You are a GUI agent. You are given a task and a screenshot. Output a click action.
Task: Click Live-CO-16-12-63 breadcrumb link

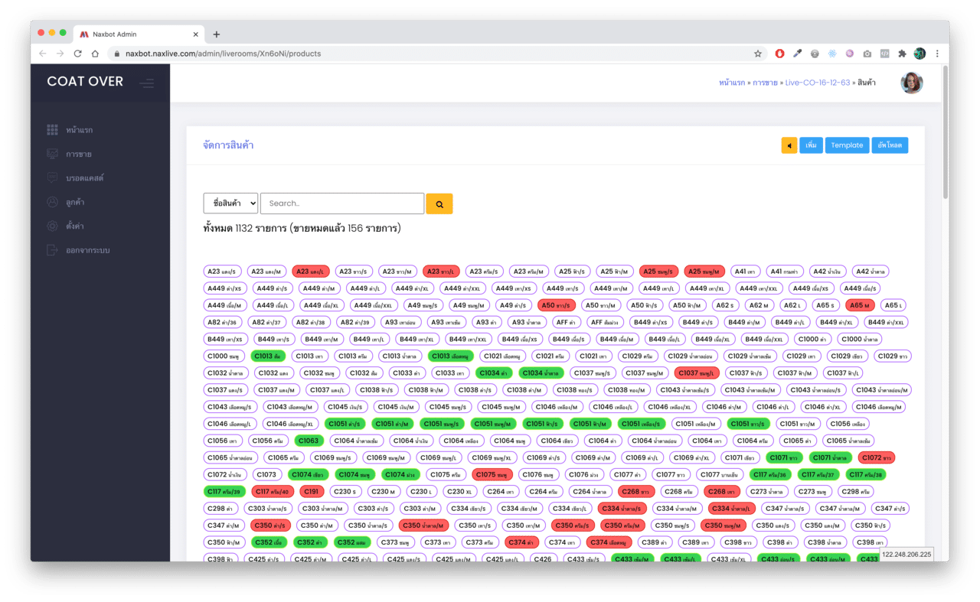(818, 83)
